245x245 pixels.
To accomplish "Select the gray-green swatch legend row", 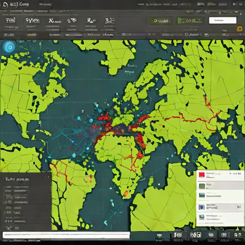I will pos(220,186).
